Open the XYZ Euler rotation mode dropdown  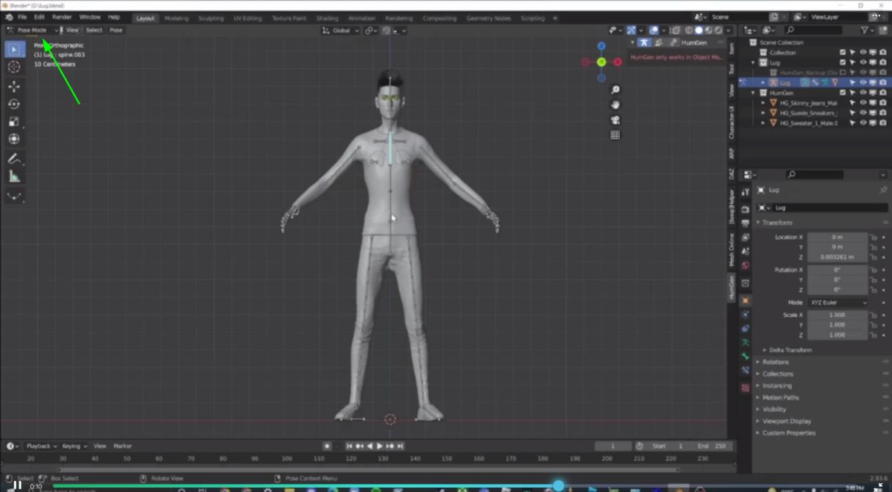point(838,303)
